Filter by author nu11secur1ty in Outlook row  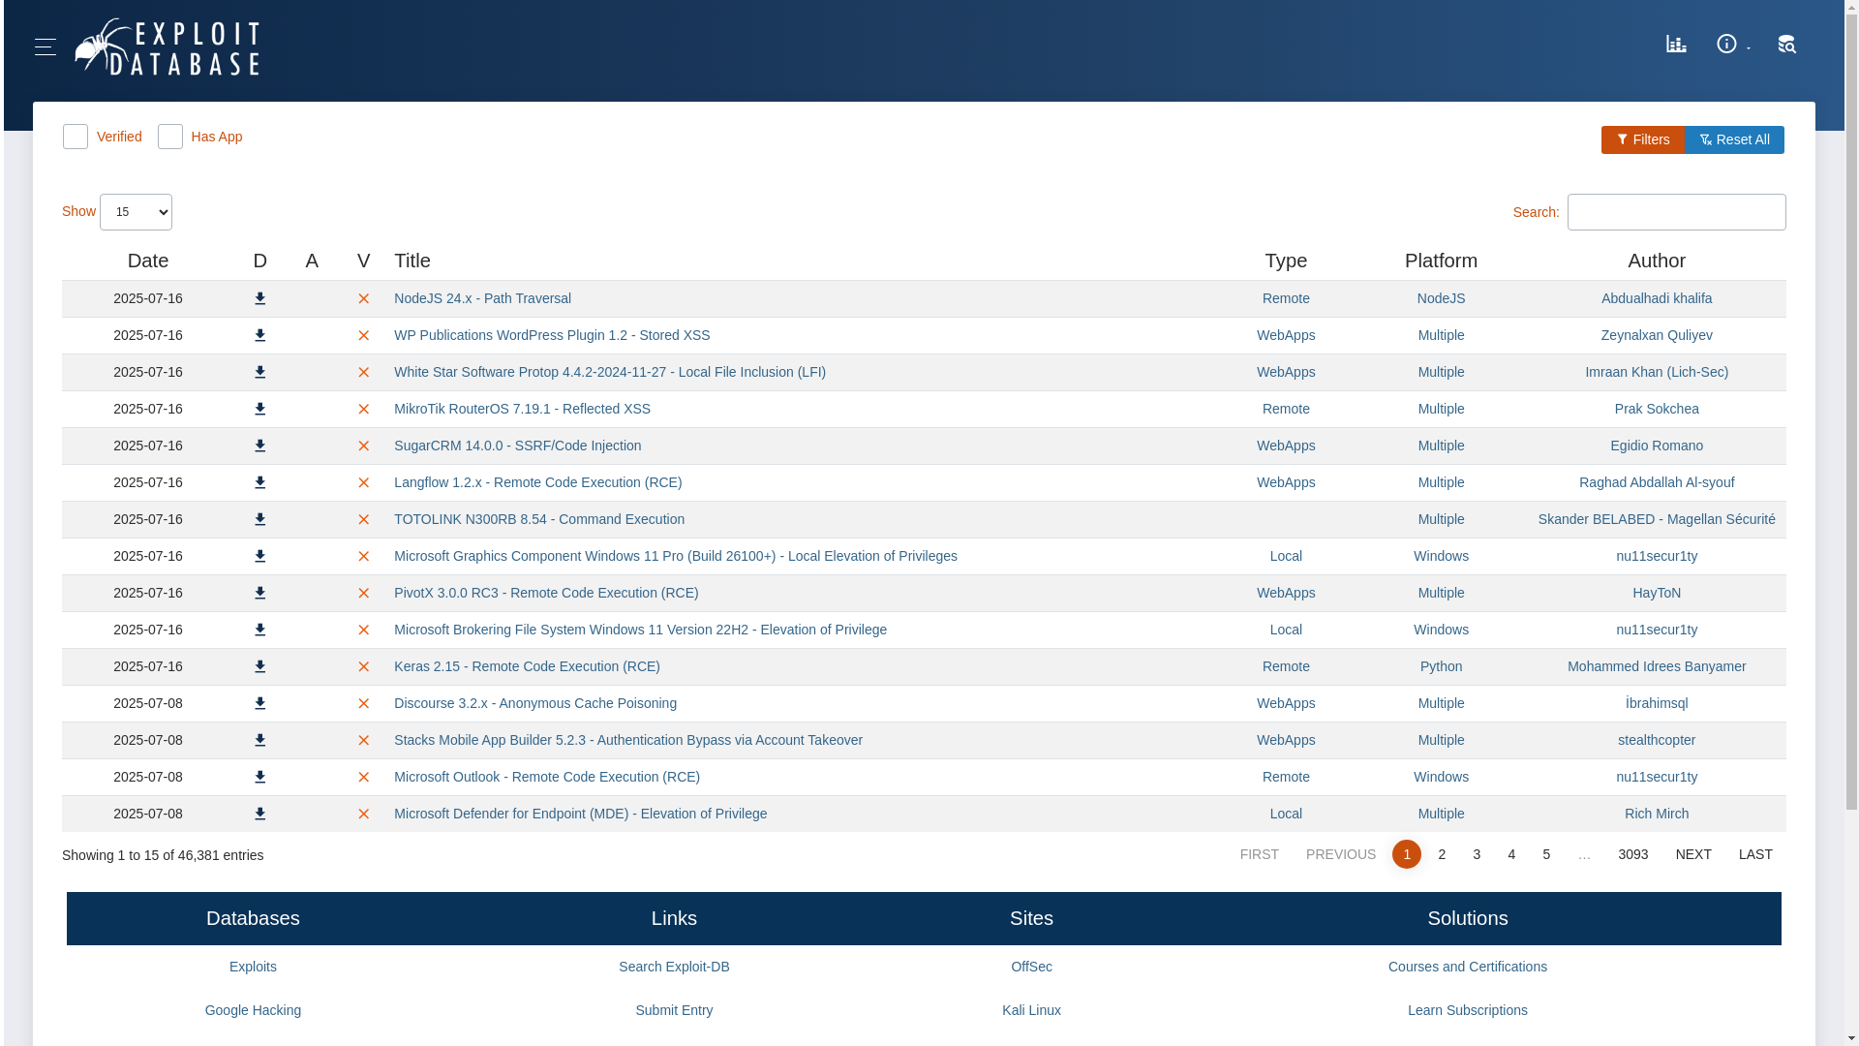click(x=1656, y=777)
